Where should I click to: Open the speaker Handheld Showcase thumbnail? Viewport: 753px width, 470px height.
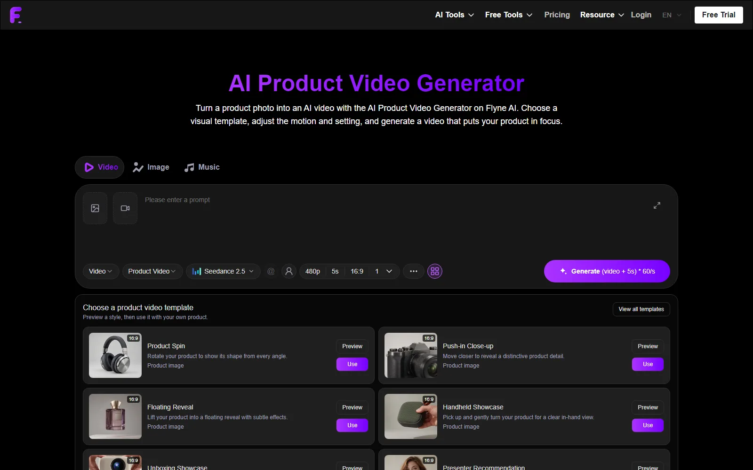pos(411,416)
